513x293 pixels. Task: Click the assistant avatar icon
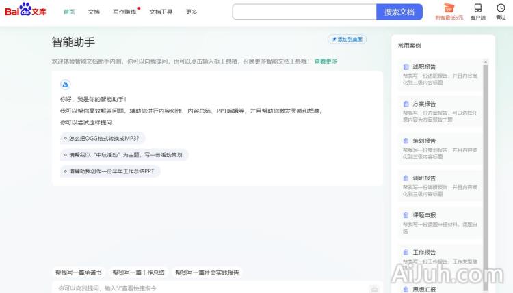pyautogui.click(x=66, y=85)
